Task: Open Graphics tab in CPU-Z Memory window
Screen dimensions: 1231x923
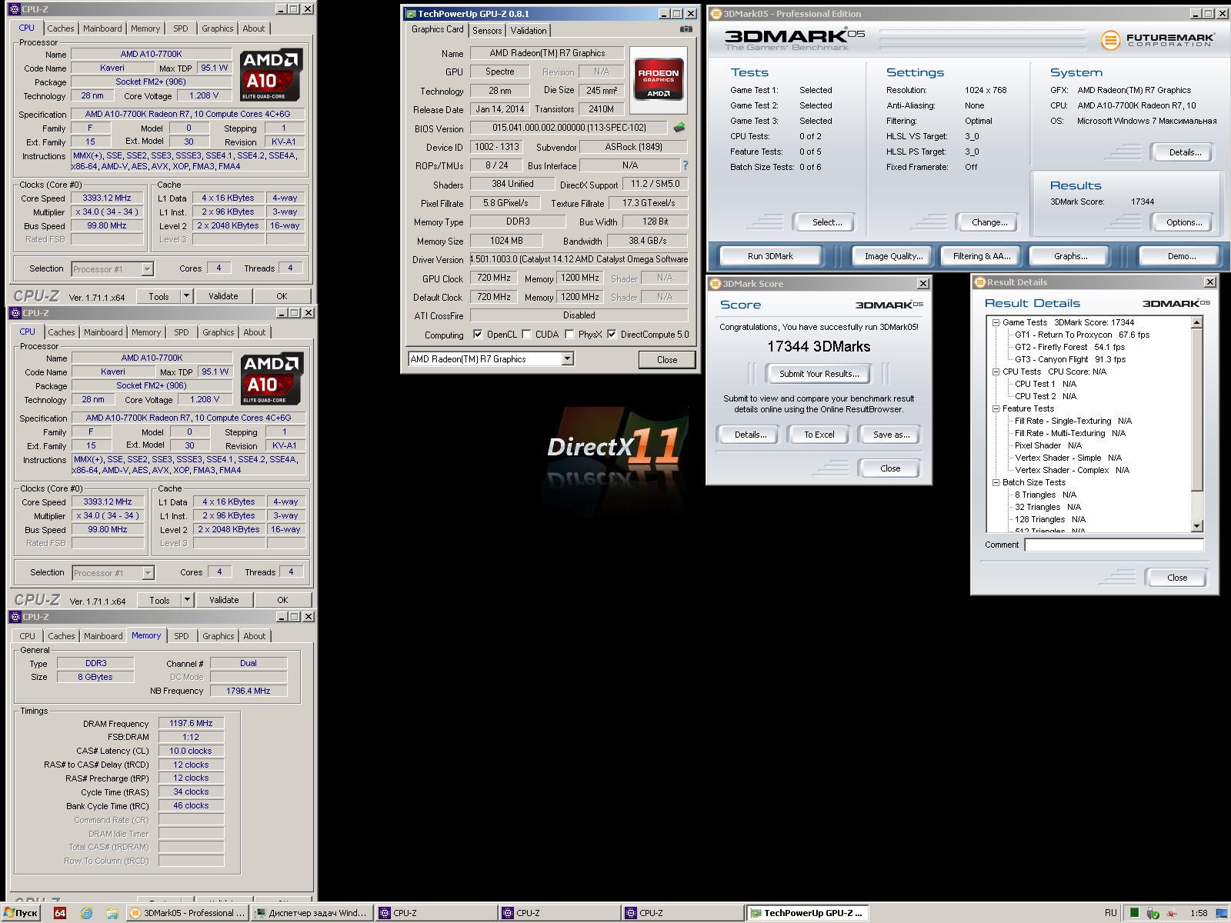Action: pyautogui.click(x=219, y=636)
